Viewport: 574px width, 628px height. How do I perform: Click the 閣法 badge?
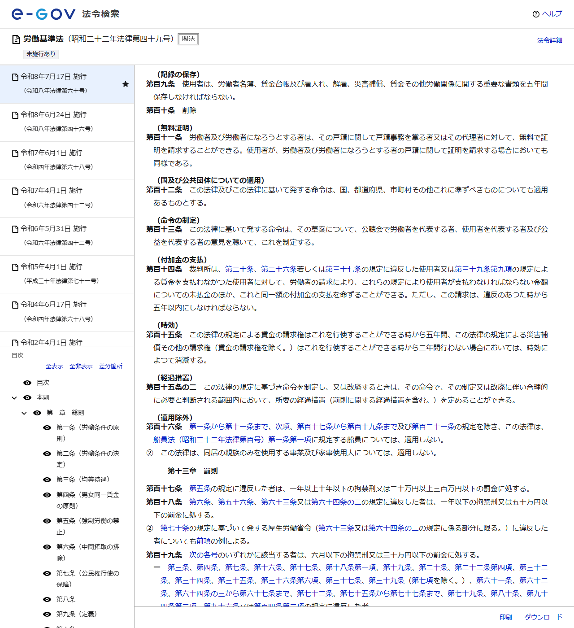(188, 39)
